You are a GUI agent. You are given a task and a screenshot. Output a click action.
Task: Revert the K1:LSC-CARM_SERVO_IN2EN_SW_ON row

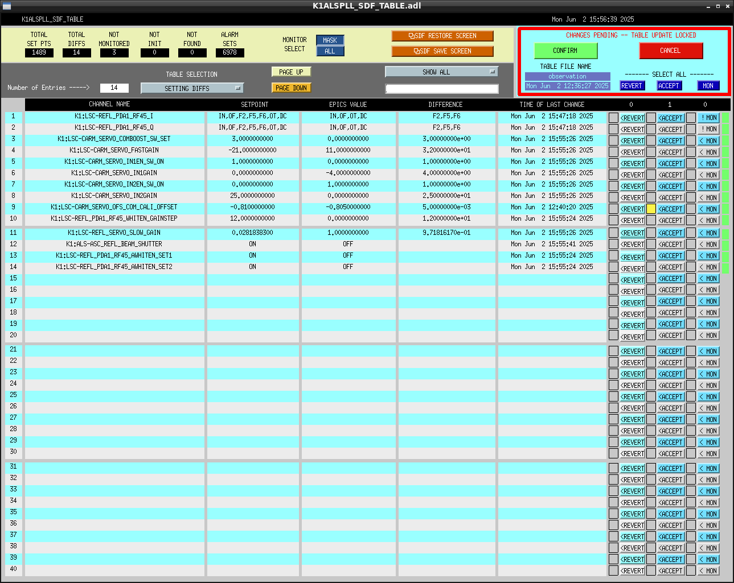point(632,187)
